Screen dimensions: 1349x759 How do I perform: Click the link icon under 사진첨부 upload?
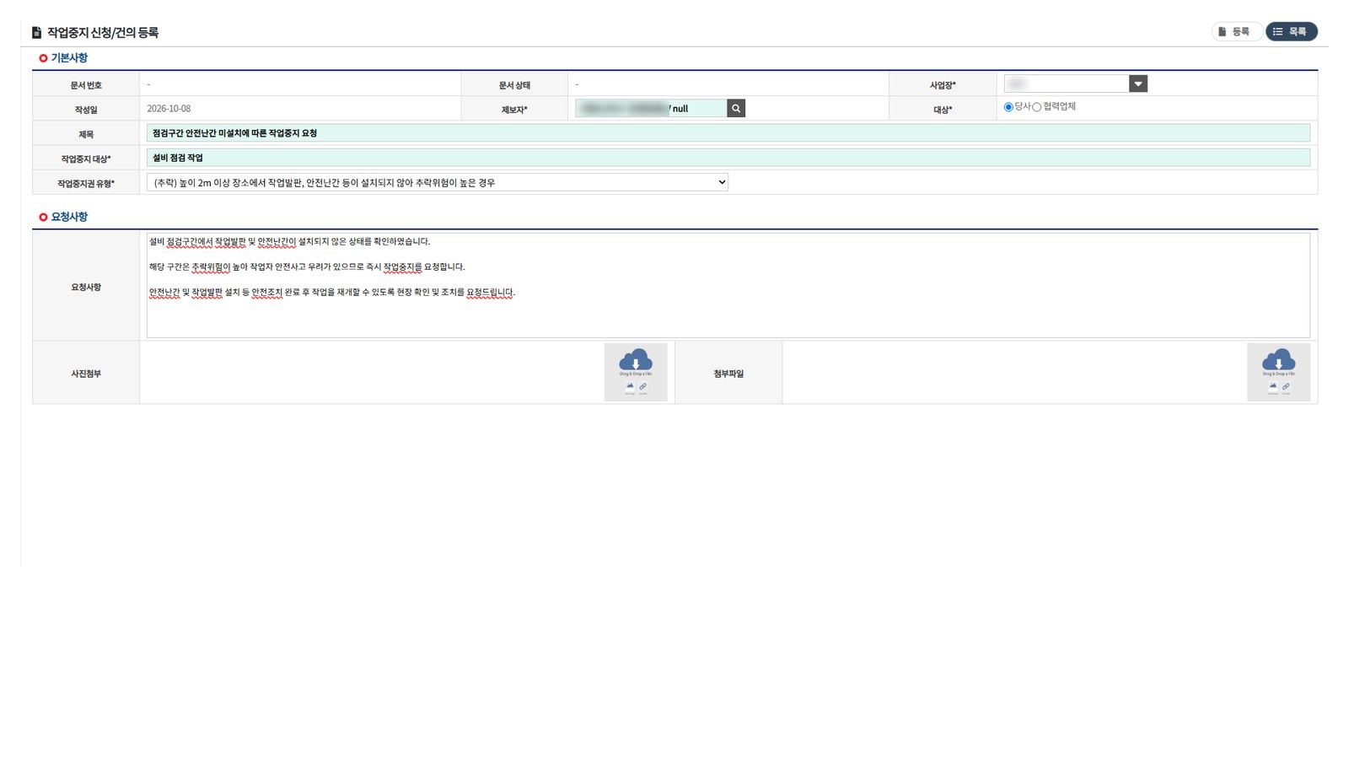point(642,386)
